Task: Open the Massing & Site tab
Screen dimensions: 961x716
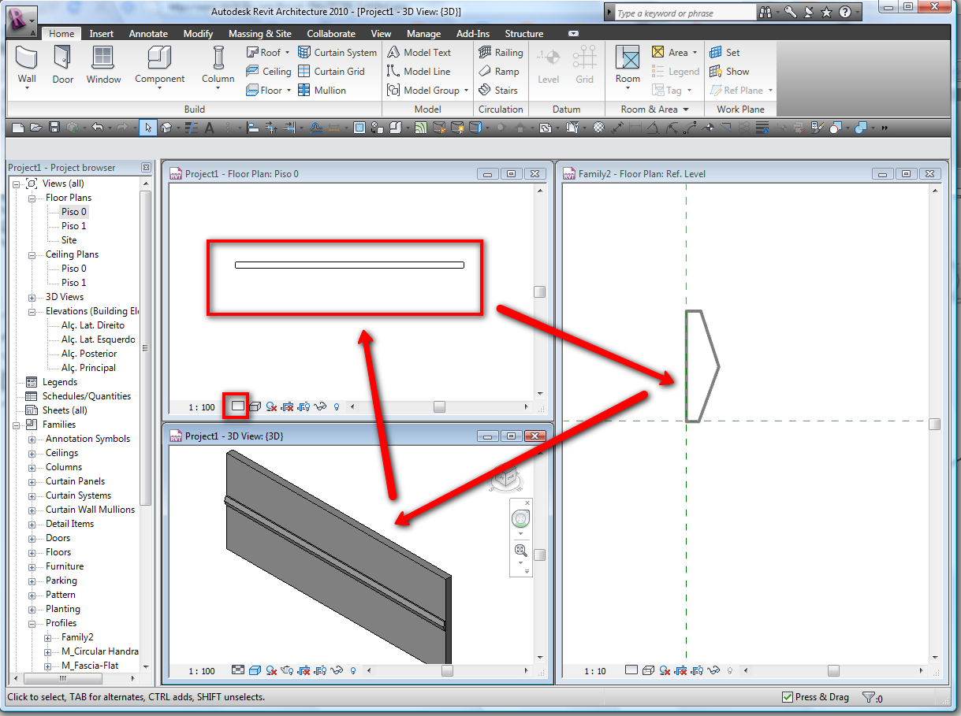Action: tap(259, 34)
